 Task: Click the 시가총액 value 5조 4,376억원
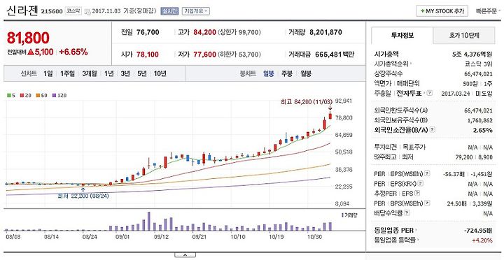point(472,55)
